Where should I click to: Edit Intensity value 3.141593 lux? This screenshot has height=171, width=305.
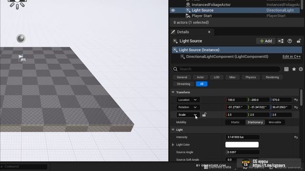[x=243, y=137]
